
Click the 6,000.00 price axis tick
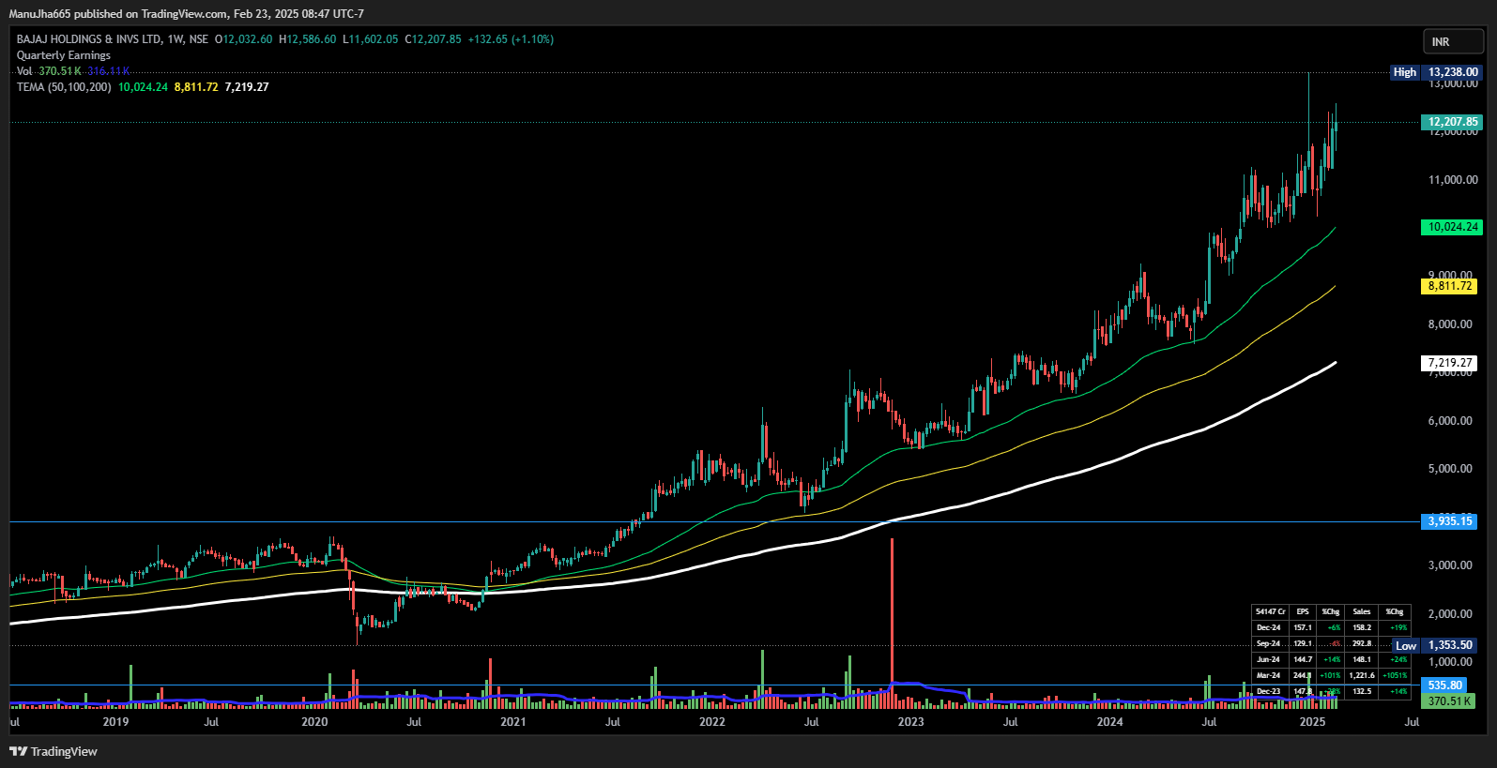[1450, 421]
